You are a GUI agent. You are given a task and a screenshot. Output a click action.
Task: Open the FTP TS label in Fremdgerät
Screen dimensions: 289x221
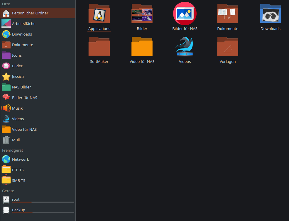(18, 170)
